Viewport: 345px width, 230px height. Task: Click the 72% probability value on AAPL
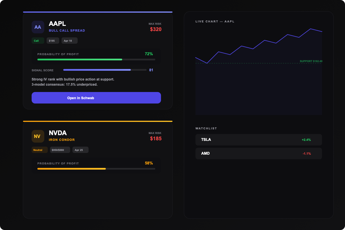149,54
